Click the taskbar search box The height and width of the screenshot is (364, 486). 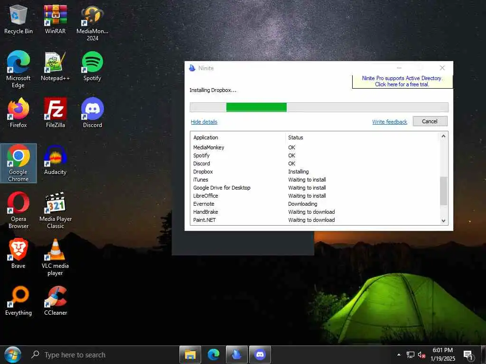click(103, 355)
